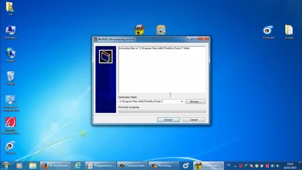
Task: Select the iTools shortcut at desktop bottom-left
Action: click(10, 148)
